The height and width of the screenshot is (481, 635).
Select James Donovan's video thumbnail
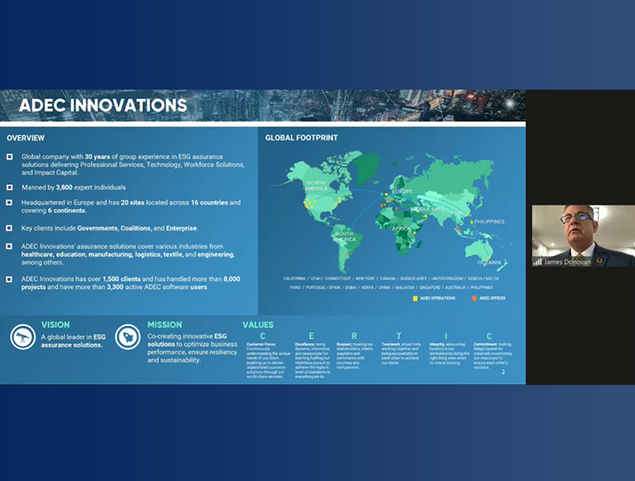(x=583, y=235)
